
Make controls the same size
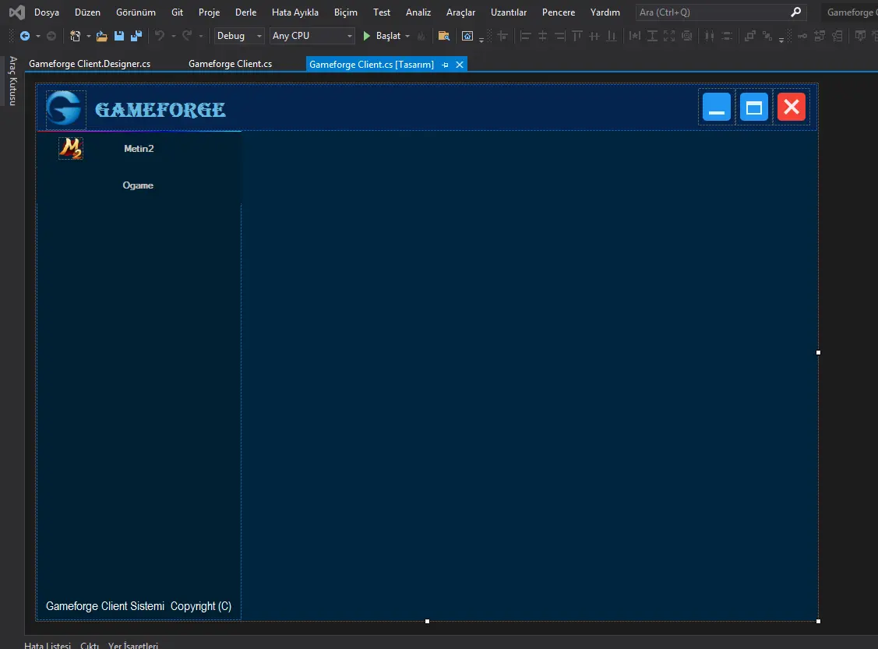coord(669,36)
